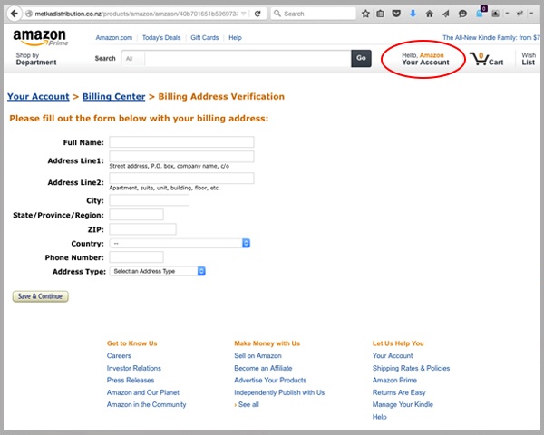Open the Wish List menu
Viewport: 544px width, 435px height.
(x=529, y=59)
